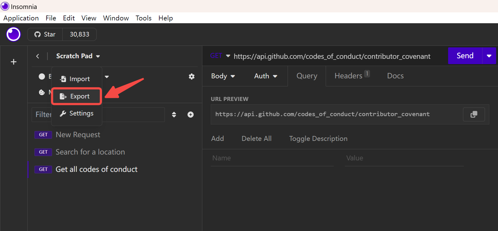498x231 pixels.
Task: Click Delete All parameters
Action: tap(257, 139)
